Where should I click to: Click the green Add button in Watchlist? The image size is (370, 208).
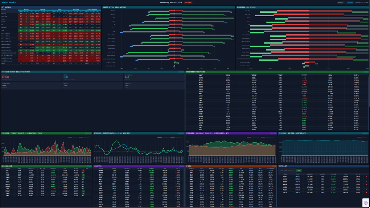point(299,170)
